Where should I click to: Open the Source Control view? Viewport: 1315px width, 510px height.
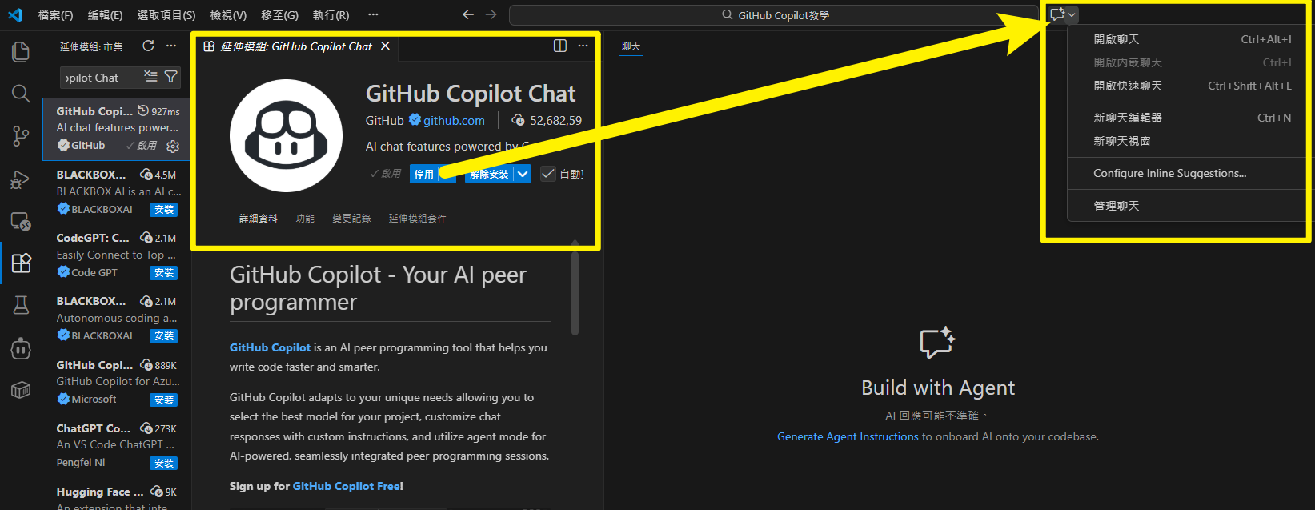pos(21,136)
